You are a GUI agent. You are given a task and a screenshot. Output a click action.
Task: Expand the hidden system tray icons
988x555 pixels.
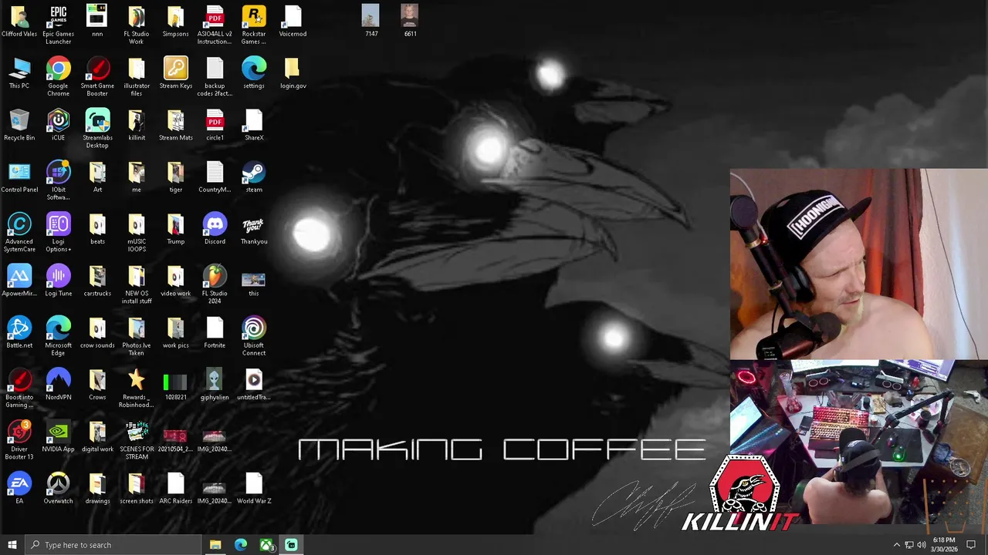(x=896, y=545)
